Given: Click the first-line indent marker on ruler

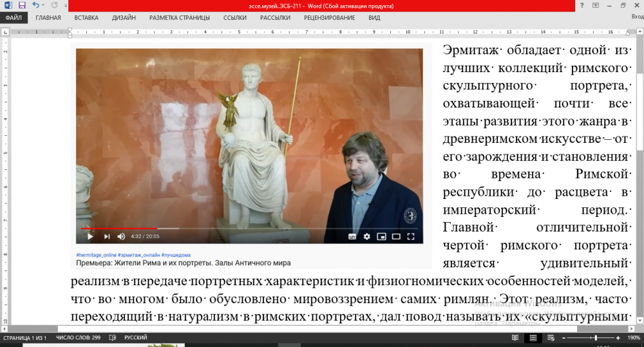Looking at the screenshot, I should [70, 30].
